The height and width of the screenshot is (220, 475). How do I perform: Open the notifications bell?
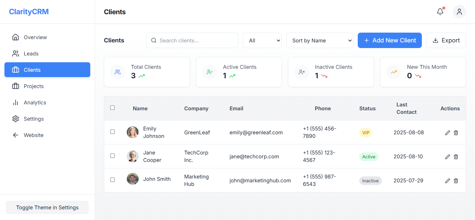click(440, 12)
